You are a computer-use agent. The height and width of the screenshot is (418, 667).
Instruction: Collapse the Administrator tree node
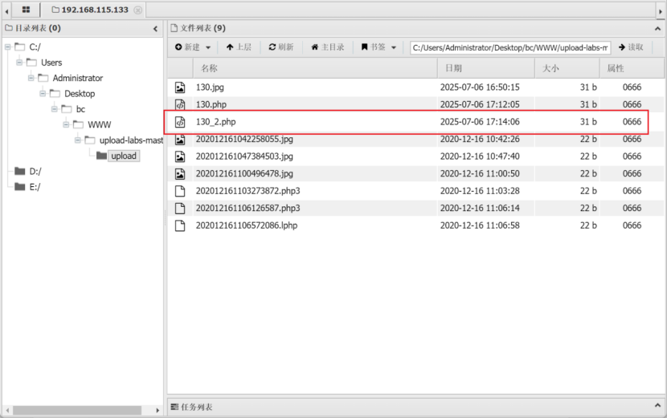pos(31,78)
